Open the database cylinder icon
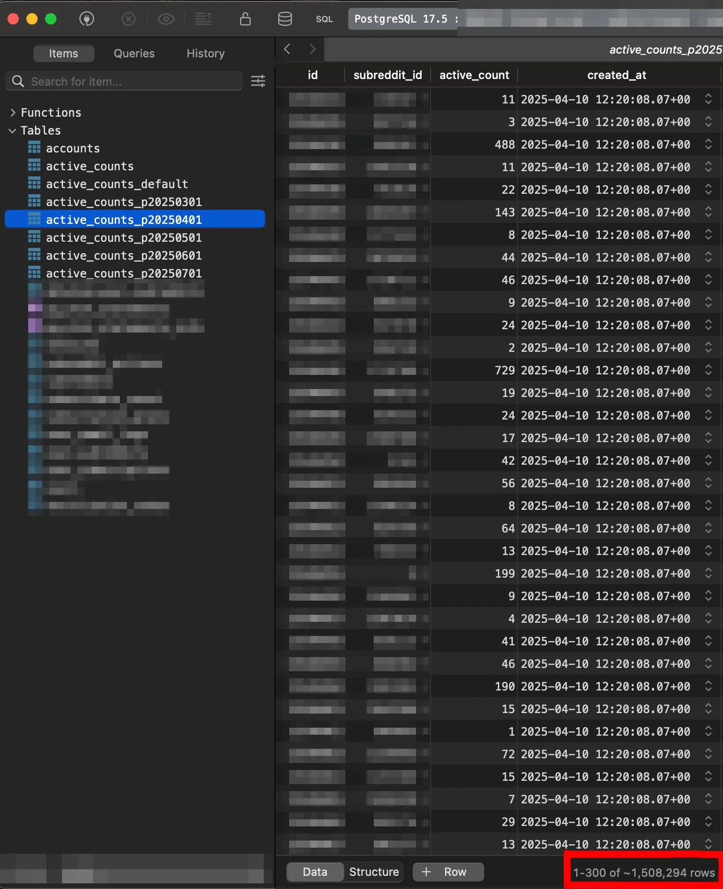Viewport: 723px width, 889px height. [285, 19]
